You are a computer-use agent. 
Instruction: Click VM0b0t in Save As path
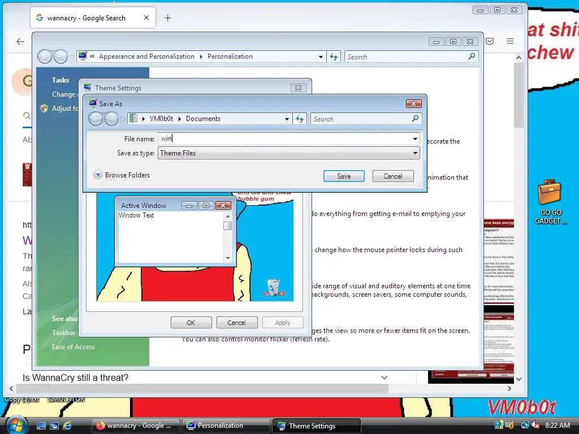point(161,119)
